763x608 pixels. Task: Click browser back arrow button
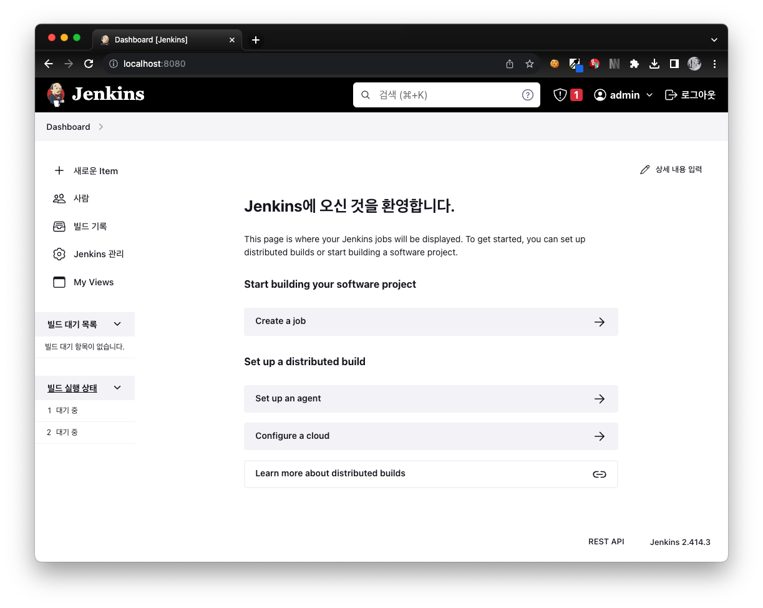[x=49, y=64]
